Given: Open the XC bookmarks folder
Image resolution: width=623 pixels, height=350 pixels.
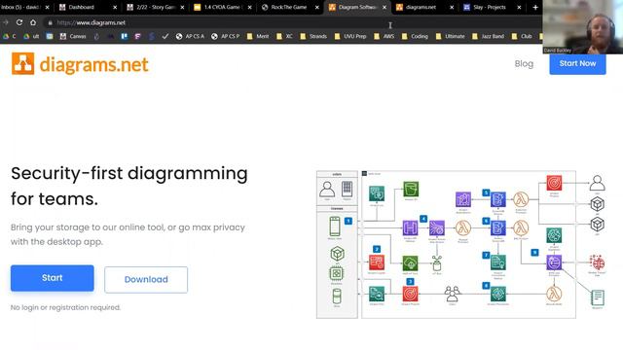Looking at the screenshot, I should pyautogui.click(x=284, y=36).
